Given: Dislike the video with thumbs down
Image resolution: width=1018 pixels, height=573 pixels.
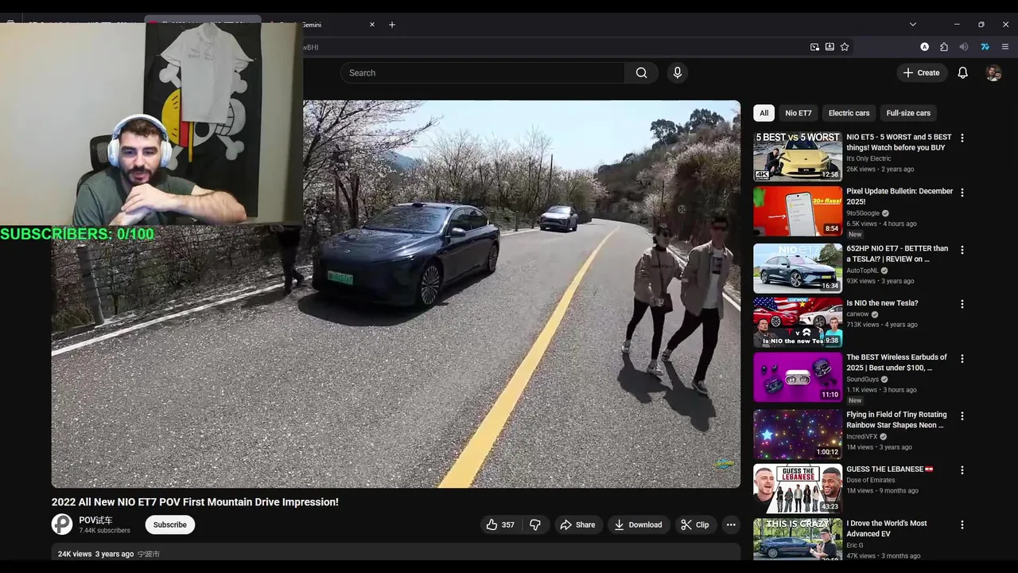Looking at the screenshot, I should pos(535,524).
